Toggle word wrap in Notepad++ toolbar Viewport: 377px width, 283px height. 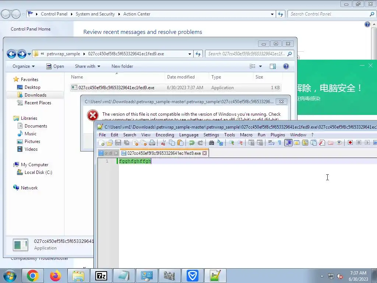point(271,143)
